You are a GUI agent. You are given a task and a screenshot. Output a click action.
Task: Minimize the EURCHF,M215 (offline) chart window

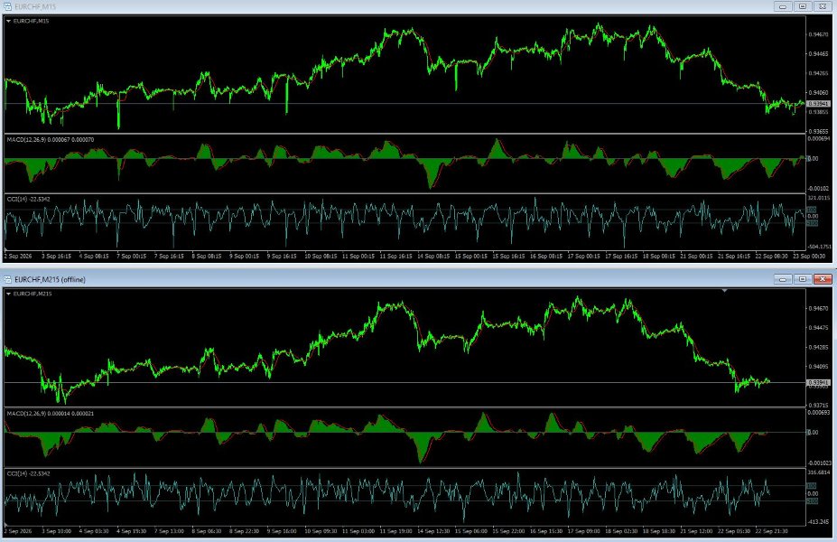pyautogui.click(x=783, y=279)
